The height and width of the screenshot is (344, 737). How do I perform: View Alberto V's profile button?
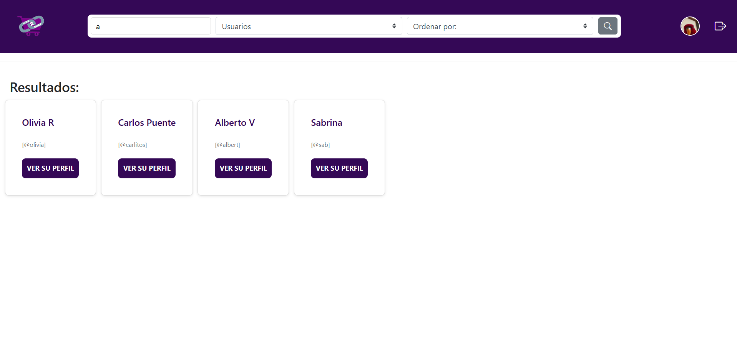coord(243,168)
